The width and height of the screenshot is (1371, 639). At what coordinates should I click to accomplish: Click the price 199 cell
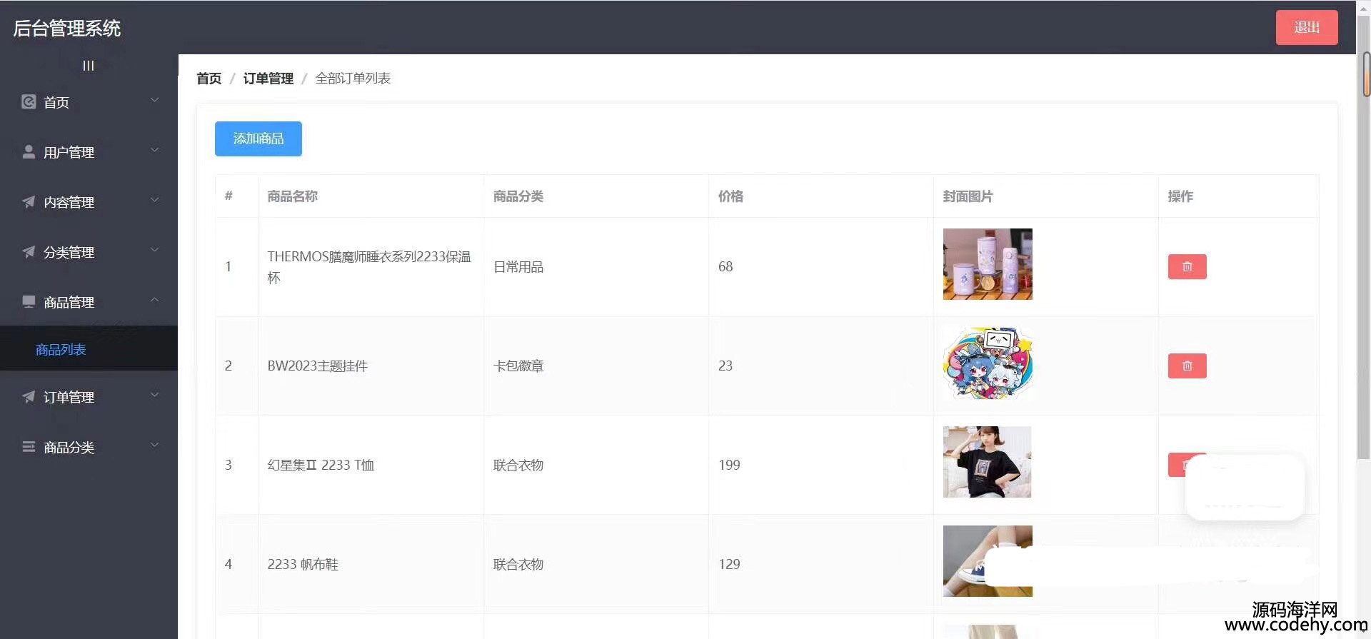[729, 465]
